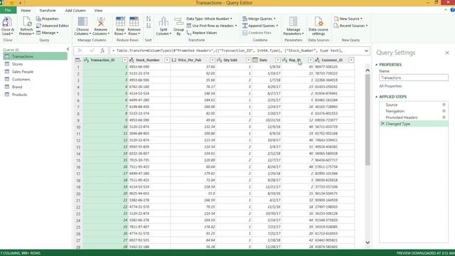Open Rep_ID column filter dropdown

[x=311, y=60]
